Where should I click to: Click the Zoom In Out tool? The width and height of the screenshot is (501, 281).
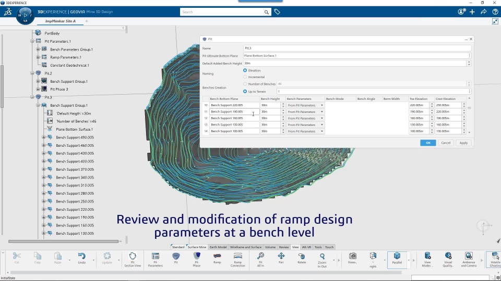(322, 259)
